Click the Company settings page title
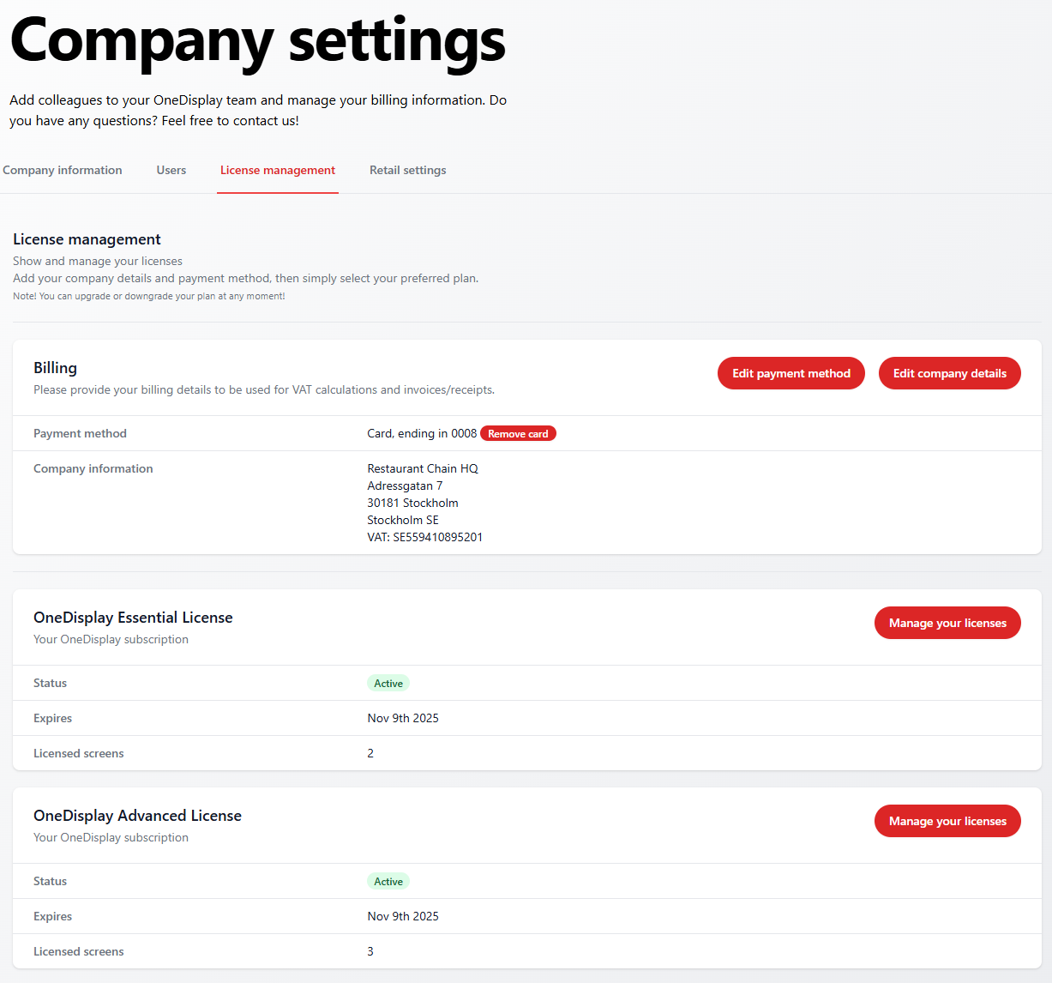Image resolution: width=1052 pixels, height=983 pixels. pos(257,39)
